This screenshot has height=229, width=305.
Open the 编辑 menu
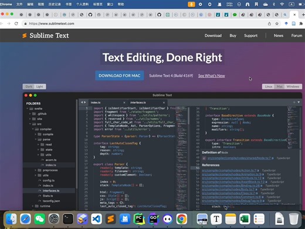(x=30, y=4)
